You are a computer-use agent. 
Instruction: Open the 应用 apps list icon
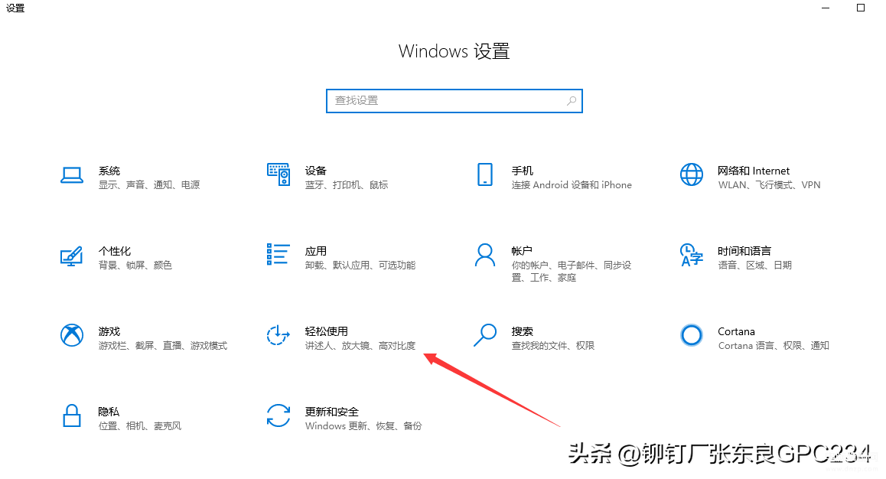point(278,255)
